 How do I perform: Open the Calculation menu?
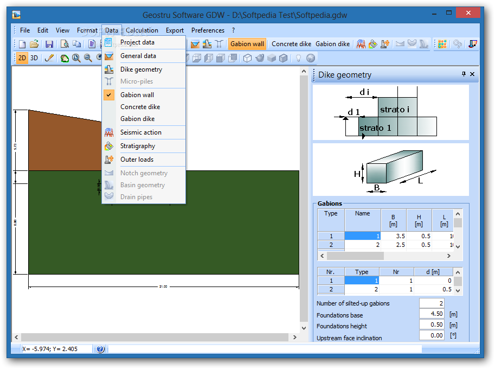(142, 30)
